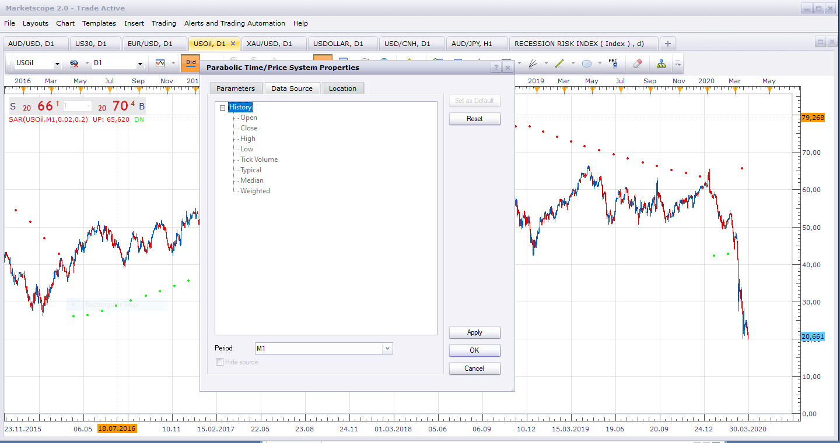840x443 pixels.
Task: Select the green trend line tool
Action: click(559, 63)
